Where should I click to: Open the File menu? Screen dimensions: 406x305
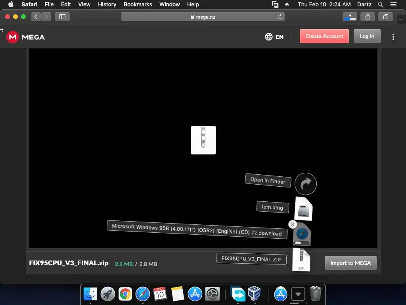[x=49, y=4]
